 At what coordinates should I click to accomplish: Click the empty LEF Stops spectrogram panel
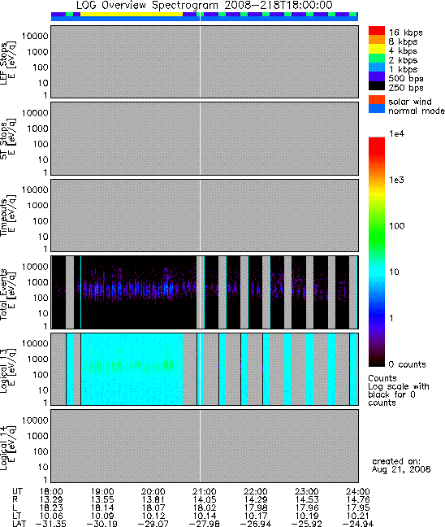205,62
